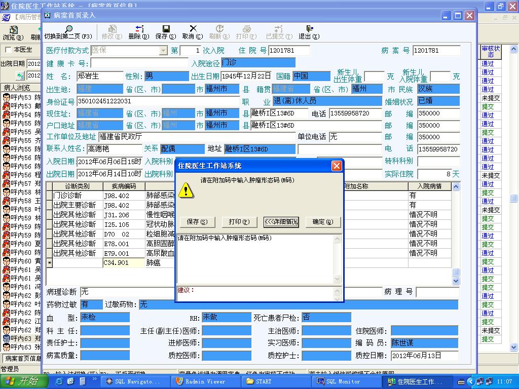This screenshot has width=519, height=389.
Task: Click 身份证号 input field
Action: [158, 101]
